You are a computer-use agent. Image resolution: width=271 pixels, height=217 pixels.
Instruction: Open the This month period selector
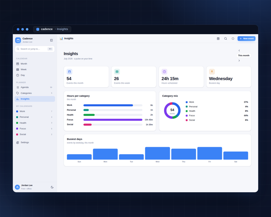pos(244,56)
